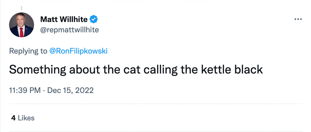311x132 pixels.
Task: Open the three-dot more options menu
Action: click(298, 20)
